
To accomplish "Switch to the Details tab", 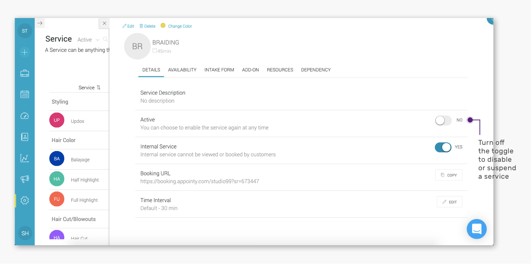I will click(x=151, y=70).
